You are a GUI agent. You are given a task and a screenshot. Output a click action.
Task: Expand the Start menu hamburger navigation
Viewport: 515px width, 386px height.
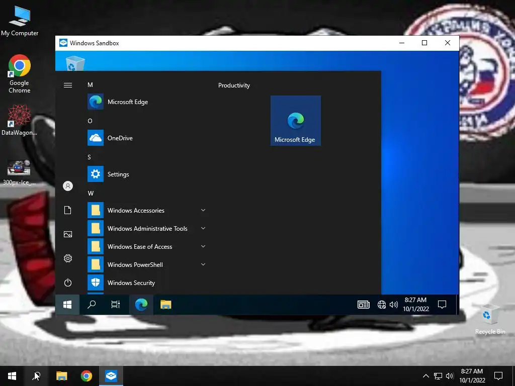point(68,85)
